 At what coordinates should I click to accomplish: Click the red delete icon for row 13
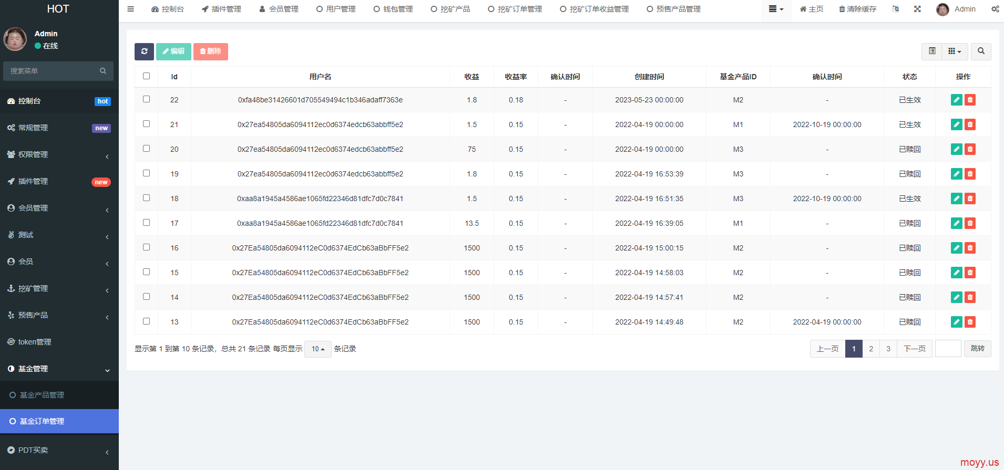tap(970, 322)
